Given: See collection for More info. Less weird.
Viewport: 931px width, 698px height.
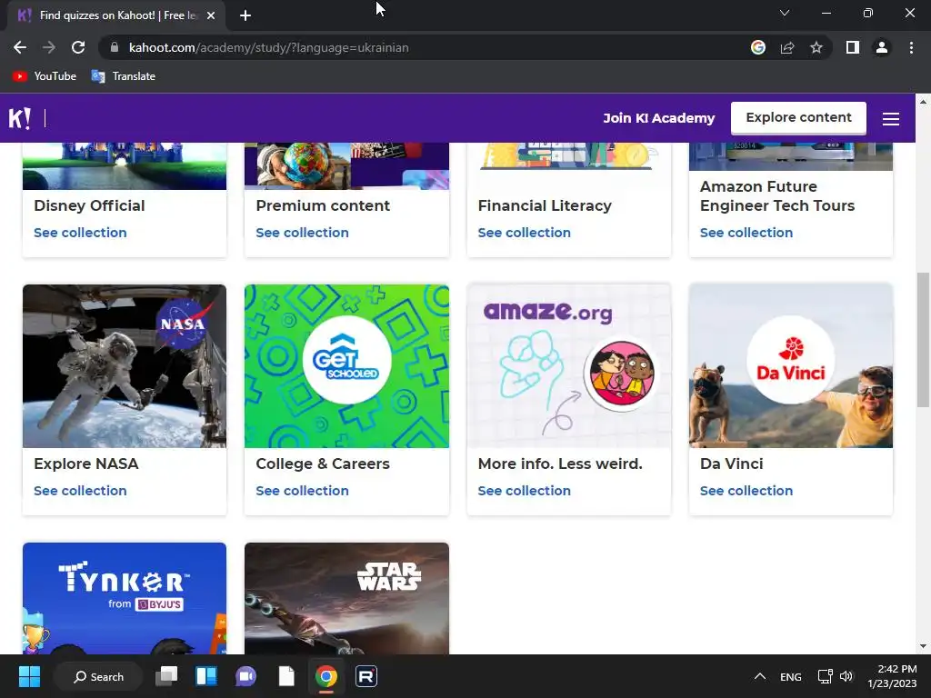Looking at the screenshot, I should point(525,491).
